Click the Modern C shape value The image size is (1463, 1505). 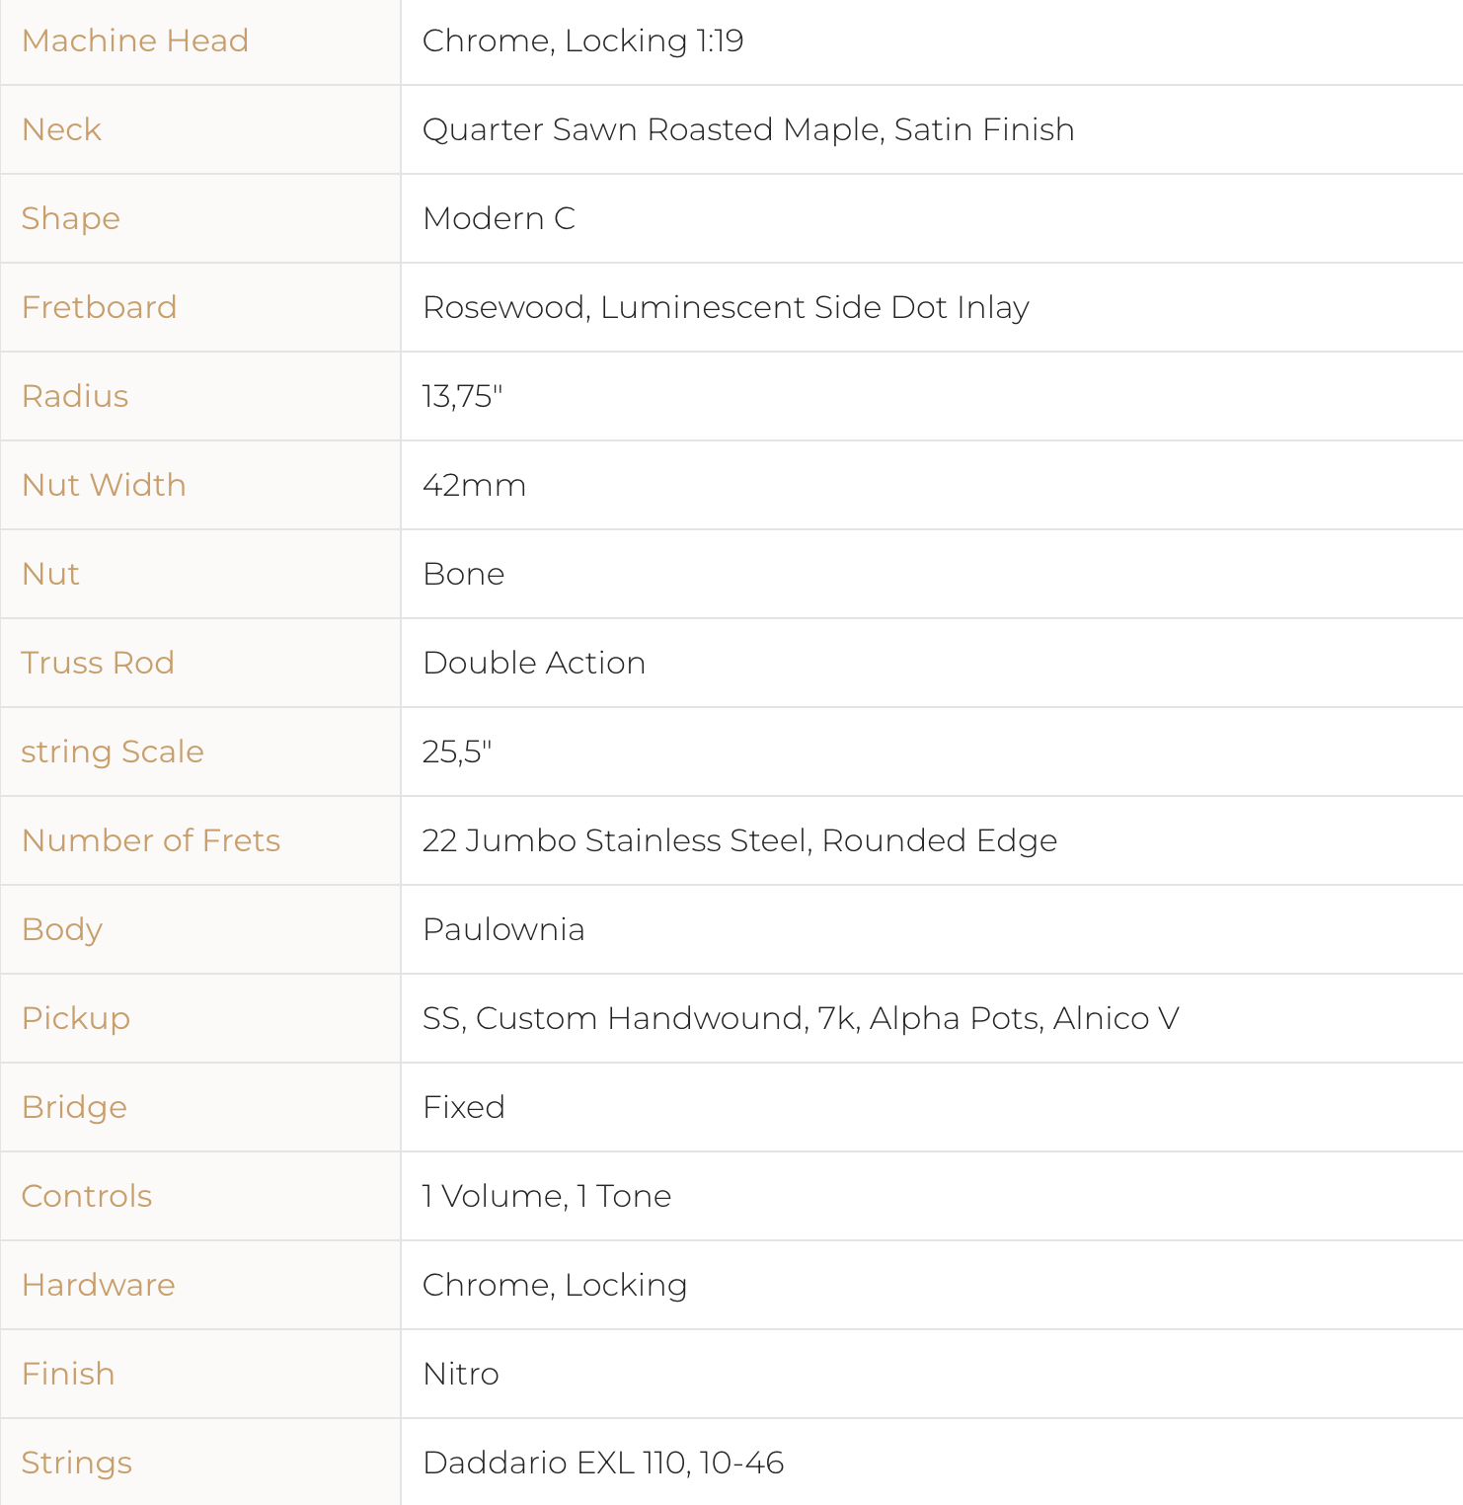tap(499, 218)
